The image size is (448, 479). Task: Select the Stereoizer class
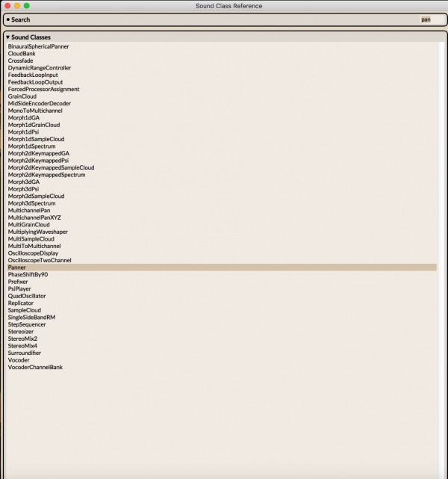(x=21, y=332)
